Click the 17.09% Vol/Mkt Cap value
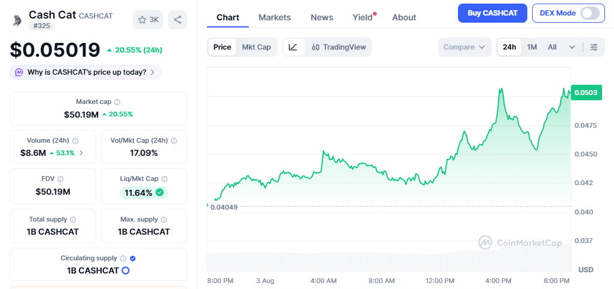This screenshot has width=614, height=289. pos(143,153)
